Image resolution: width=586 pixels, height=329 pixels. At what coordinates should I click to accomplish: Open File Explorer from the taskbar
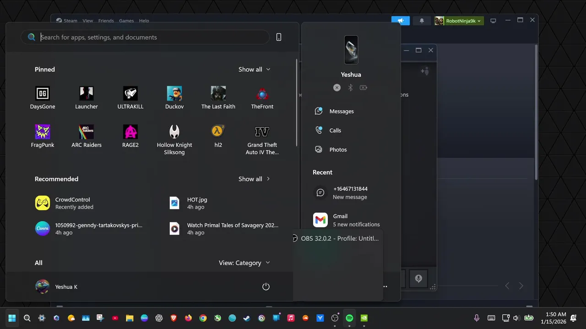pos(130,318)
